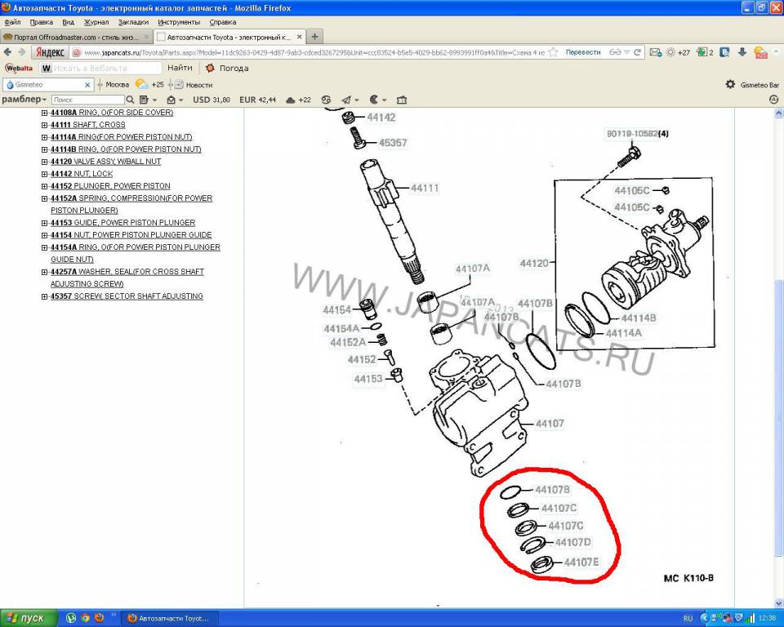Open the рамблер dropdown menu
Viewport: 784px width, 627px height.
click(x=24, y=100)
